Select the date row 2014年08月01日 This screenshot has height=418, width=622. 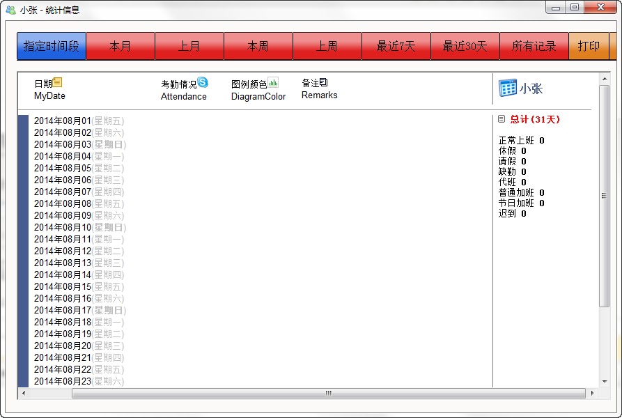click(x=77, y=121)
